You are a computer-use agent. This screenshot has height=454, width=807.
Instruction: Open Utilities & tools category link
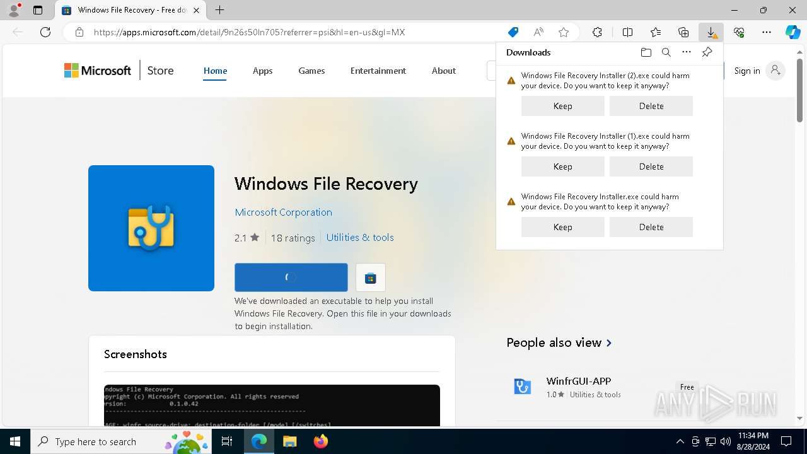(x=360, y=238)
